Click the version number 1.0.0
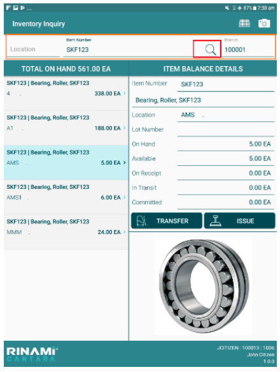The height and width of the screenshot is (372, 280). tap(269, 361)
